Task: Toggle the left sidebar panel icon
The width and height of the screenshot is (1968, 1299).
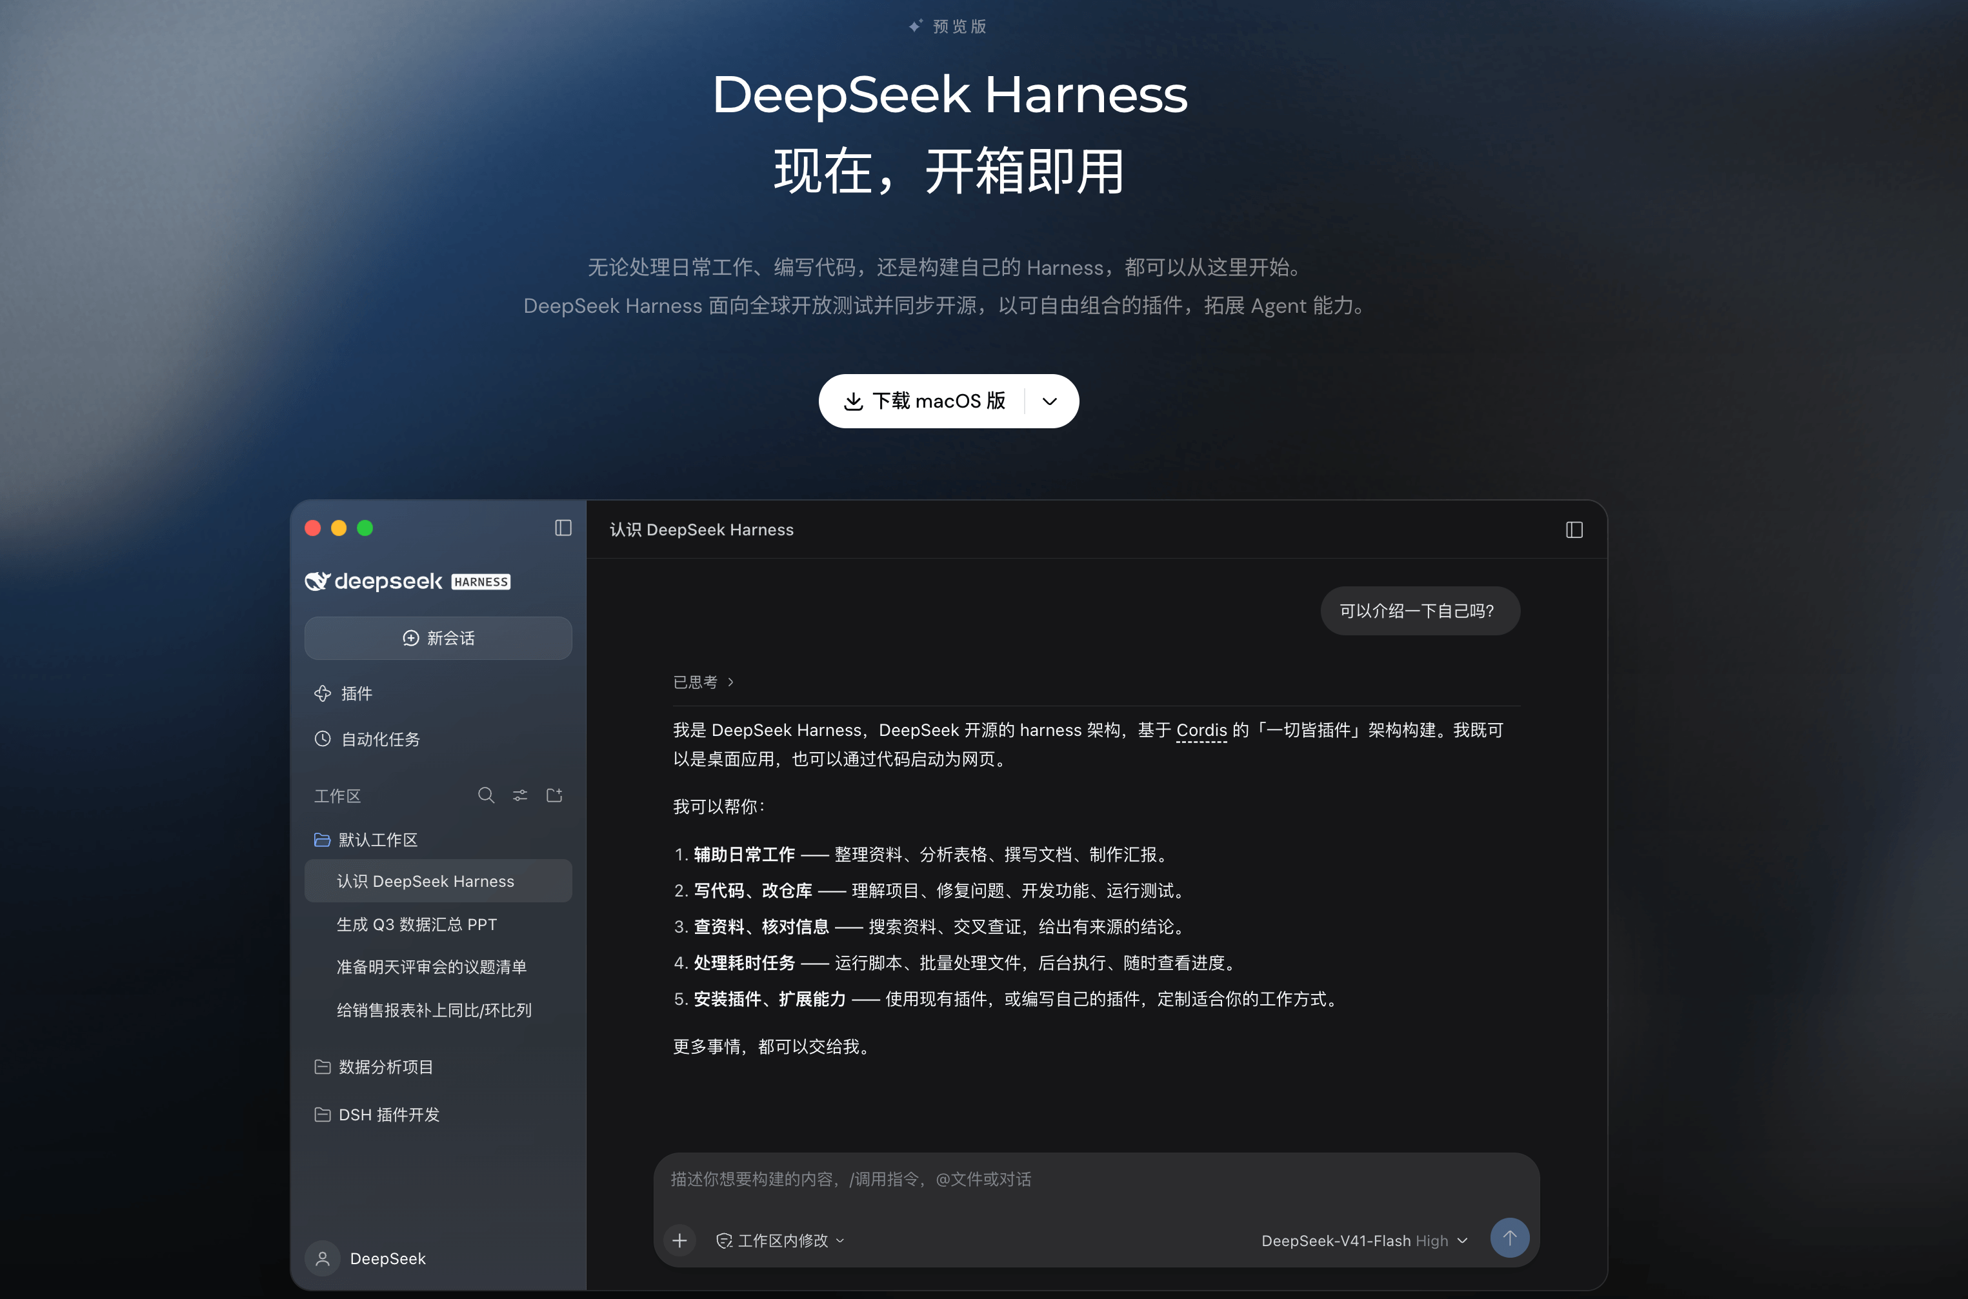Action: point(563,528)
